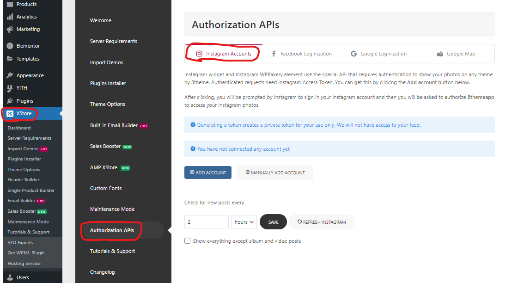Image resolution: width=518 pixels, height=283 pixels.
Task: Open Single Product Builder submenu item
Action: pyautogui.click(x=31, y=190)
